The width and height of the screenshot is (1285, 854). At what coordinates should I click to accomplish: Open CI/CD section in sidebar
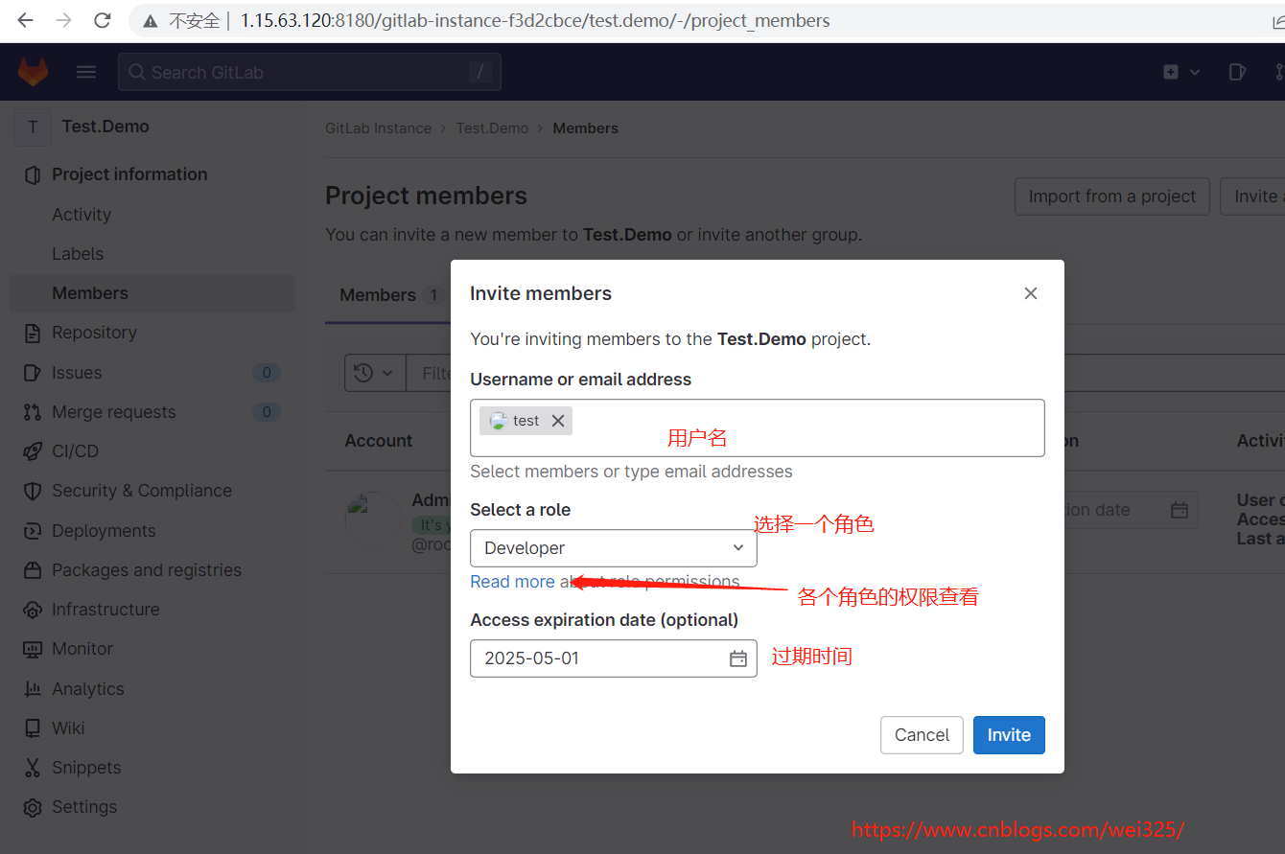point(75,451)
